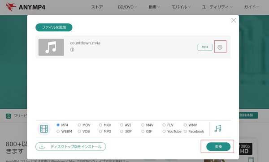Select the YouTube radio button
Screen dimensions: 269x162
pos(164,132)
